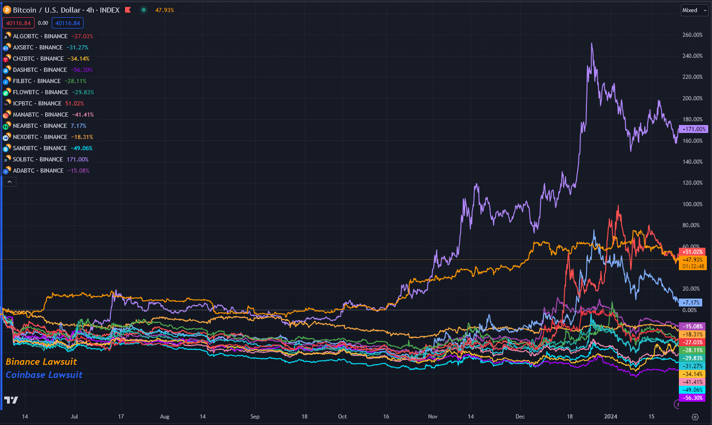The height and width of the screenshot is (425, 712).
Task: Click the AXSBTC symbol icon
Action: pyautogui.click(x=7, y=47)
